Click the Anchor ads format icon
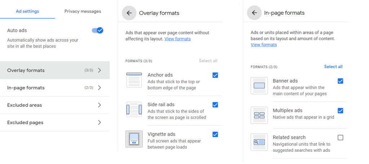The height and width of the screenshot is (164, 369). (x=134, y=80)
